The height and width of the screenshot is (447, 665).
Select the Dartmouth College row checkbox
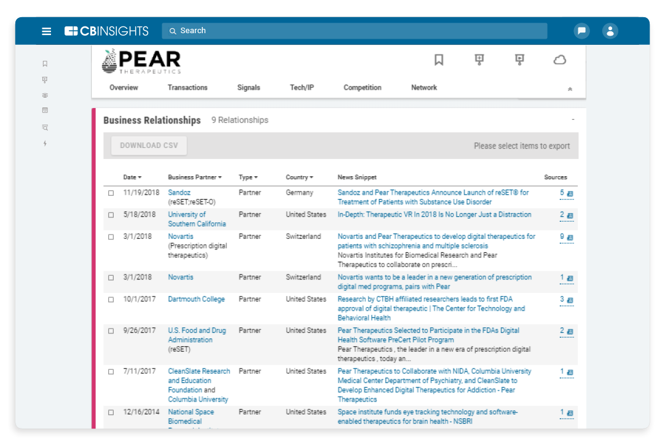tap(111, 300)
